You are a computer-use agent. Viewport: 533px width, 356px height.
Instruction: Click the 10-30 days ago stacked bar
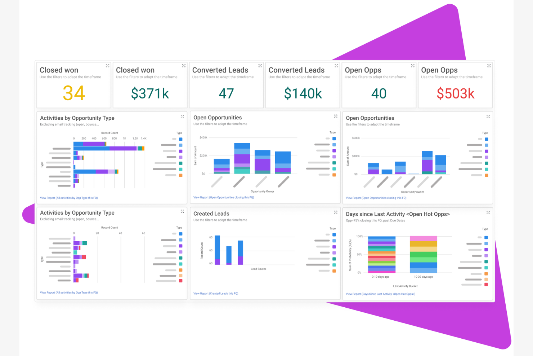click(424, 254)
